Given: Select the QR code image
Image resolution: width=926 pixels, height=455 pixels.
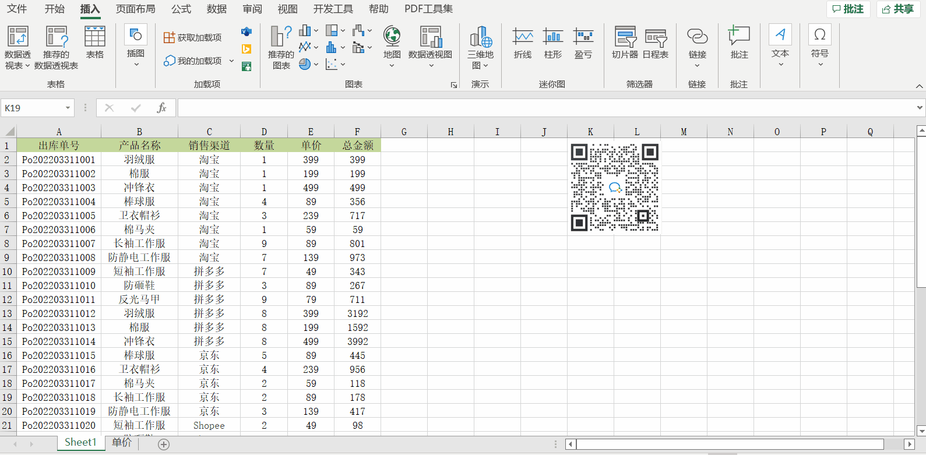Looking at the screenshot, I should coord(614,188).
